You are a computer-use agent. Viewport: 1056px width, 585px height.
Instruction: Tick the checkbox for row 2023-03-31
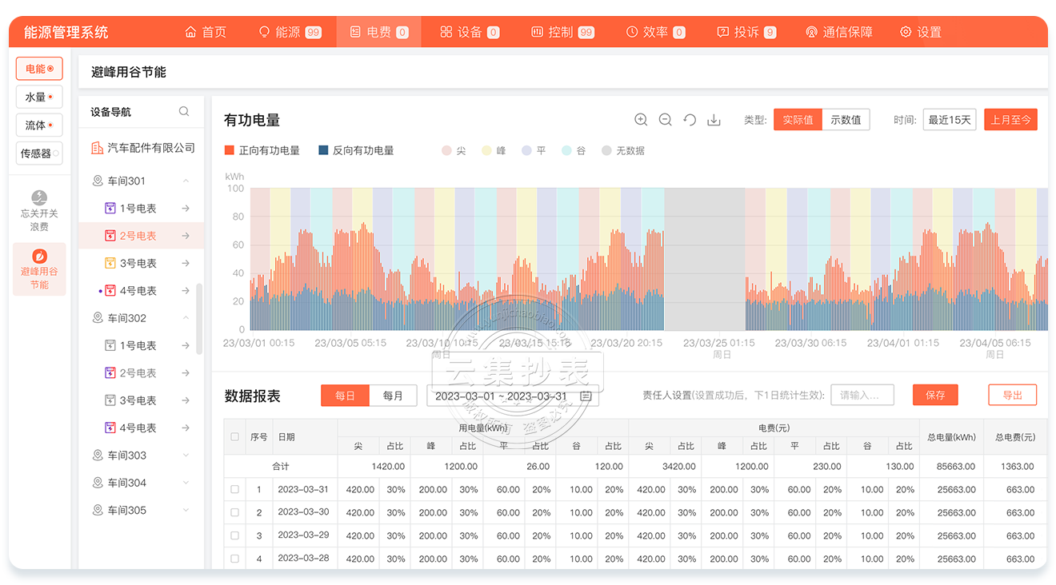pos(235,489)
